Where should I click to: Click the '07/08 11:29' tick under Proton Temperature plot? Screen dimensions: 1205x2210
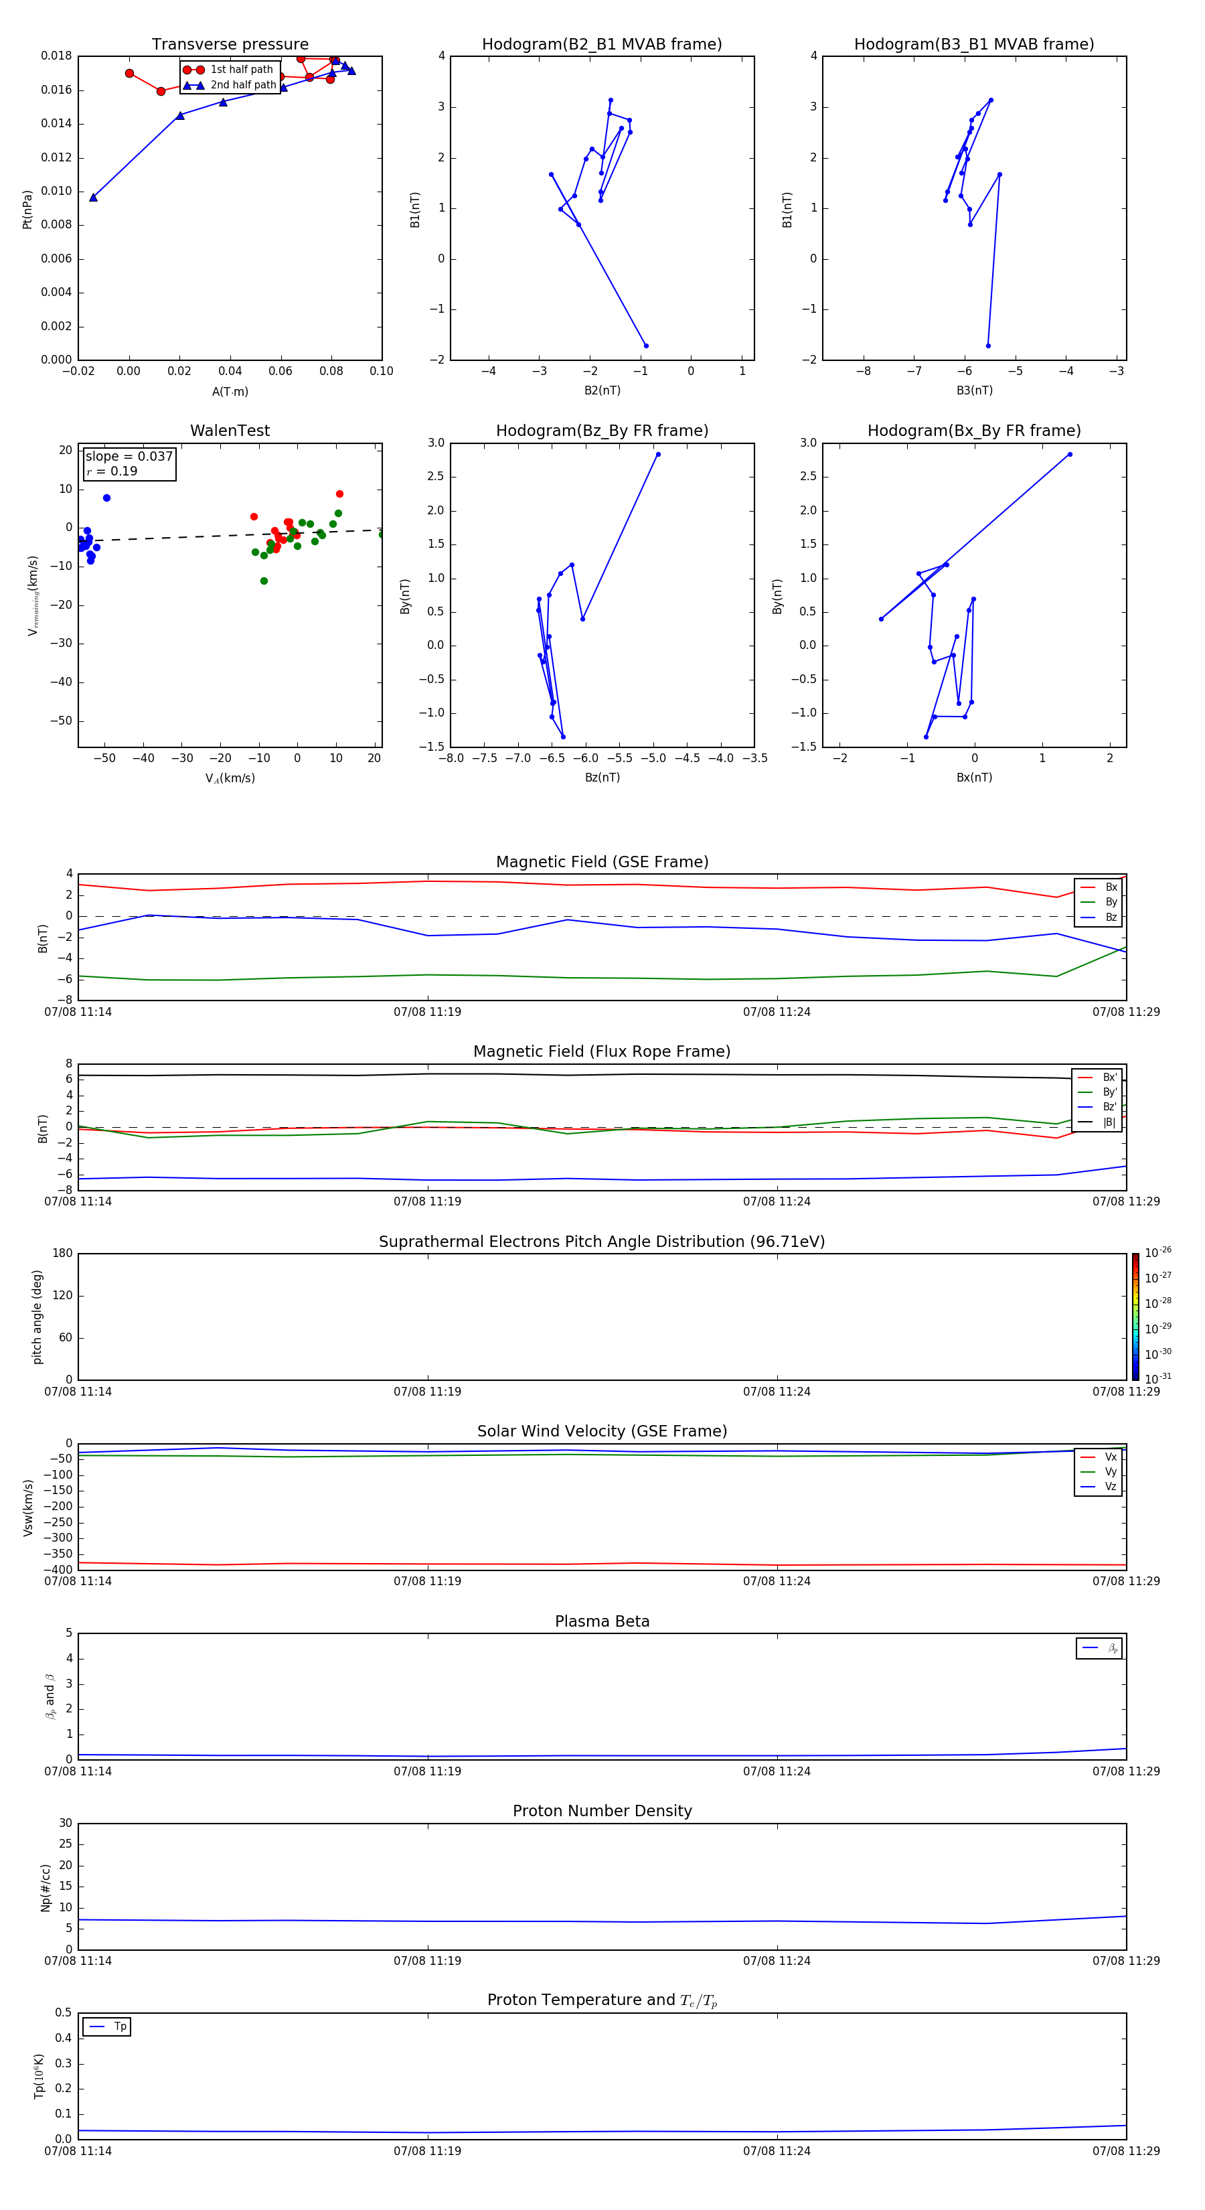pos(1126,2151)
